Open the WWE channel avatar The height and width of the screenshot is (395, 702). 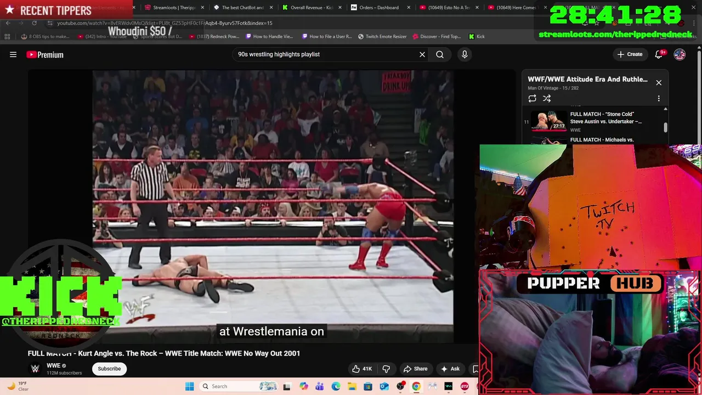35,369
